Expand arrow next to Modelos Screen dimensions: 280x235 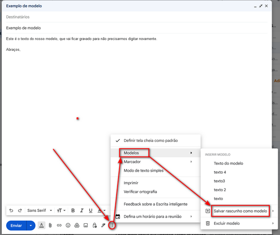(191, 153)
